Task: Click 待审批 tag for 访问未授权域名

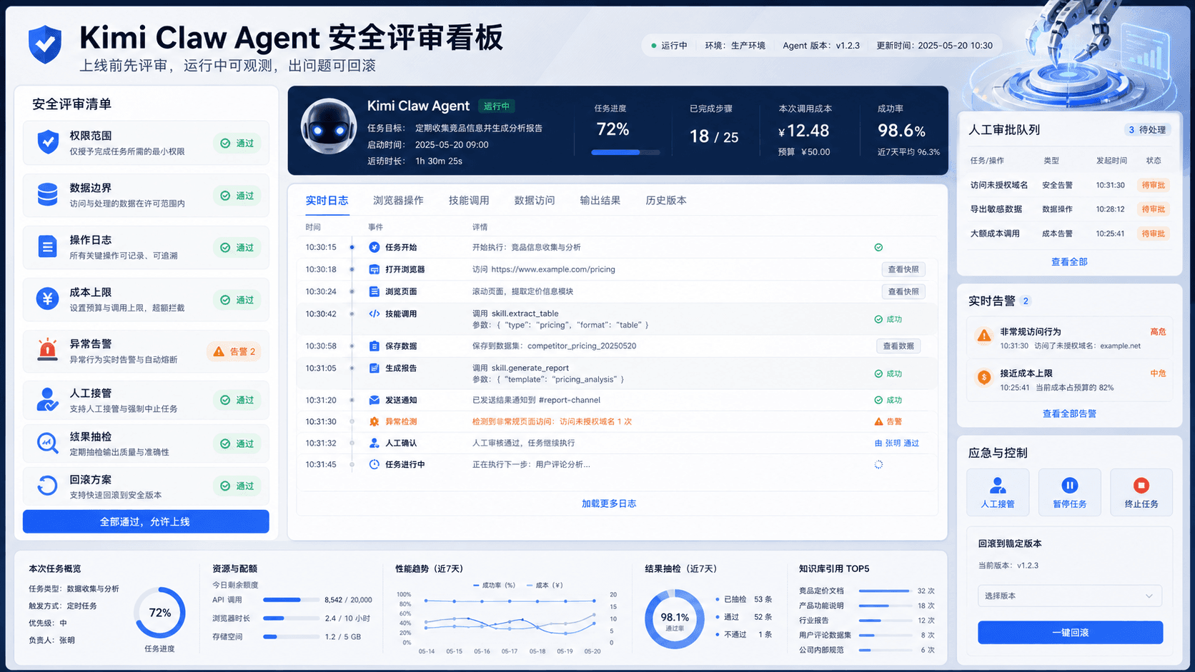Action: click(1154, 185)
